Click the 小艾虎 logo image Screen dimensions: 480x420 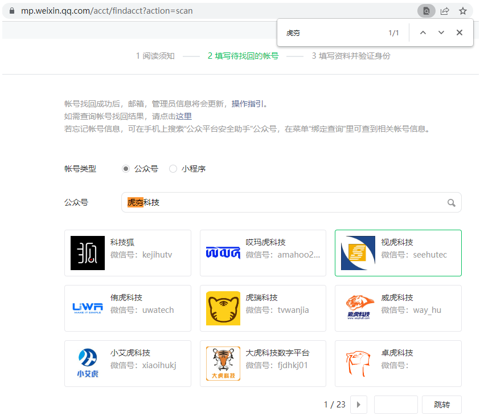click(x=88, y=363)
